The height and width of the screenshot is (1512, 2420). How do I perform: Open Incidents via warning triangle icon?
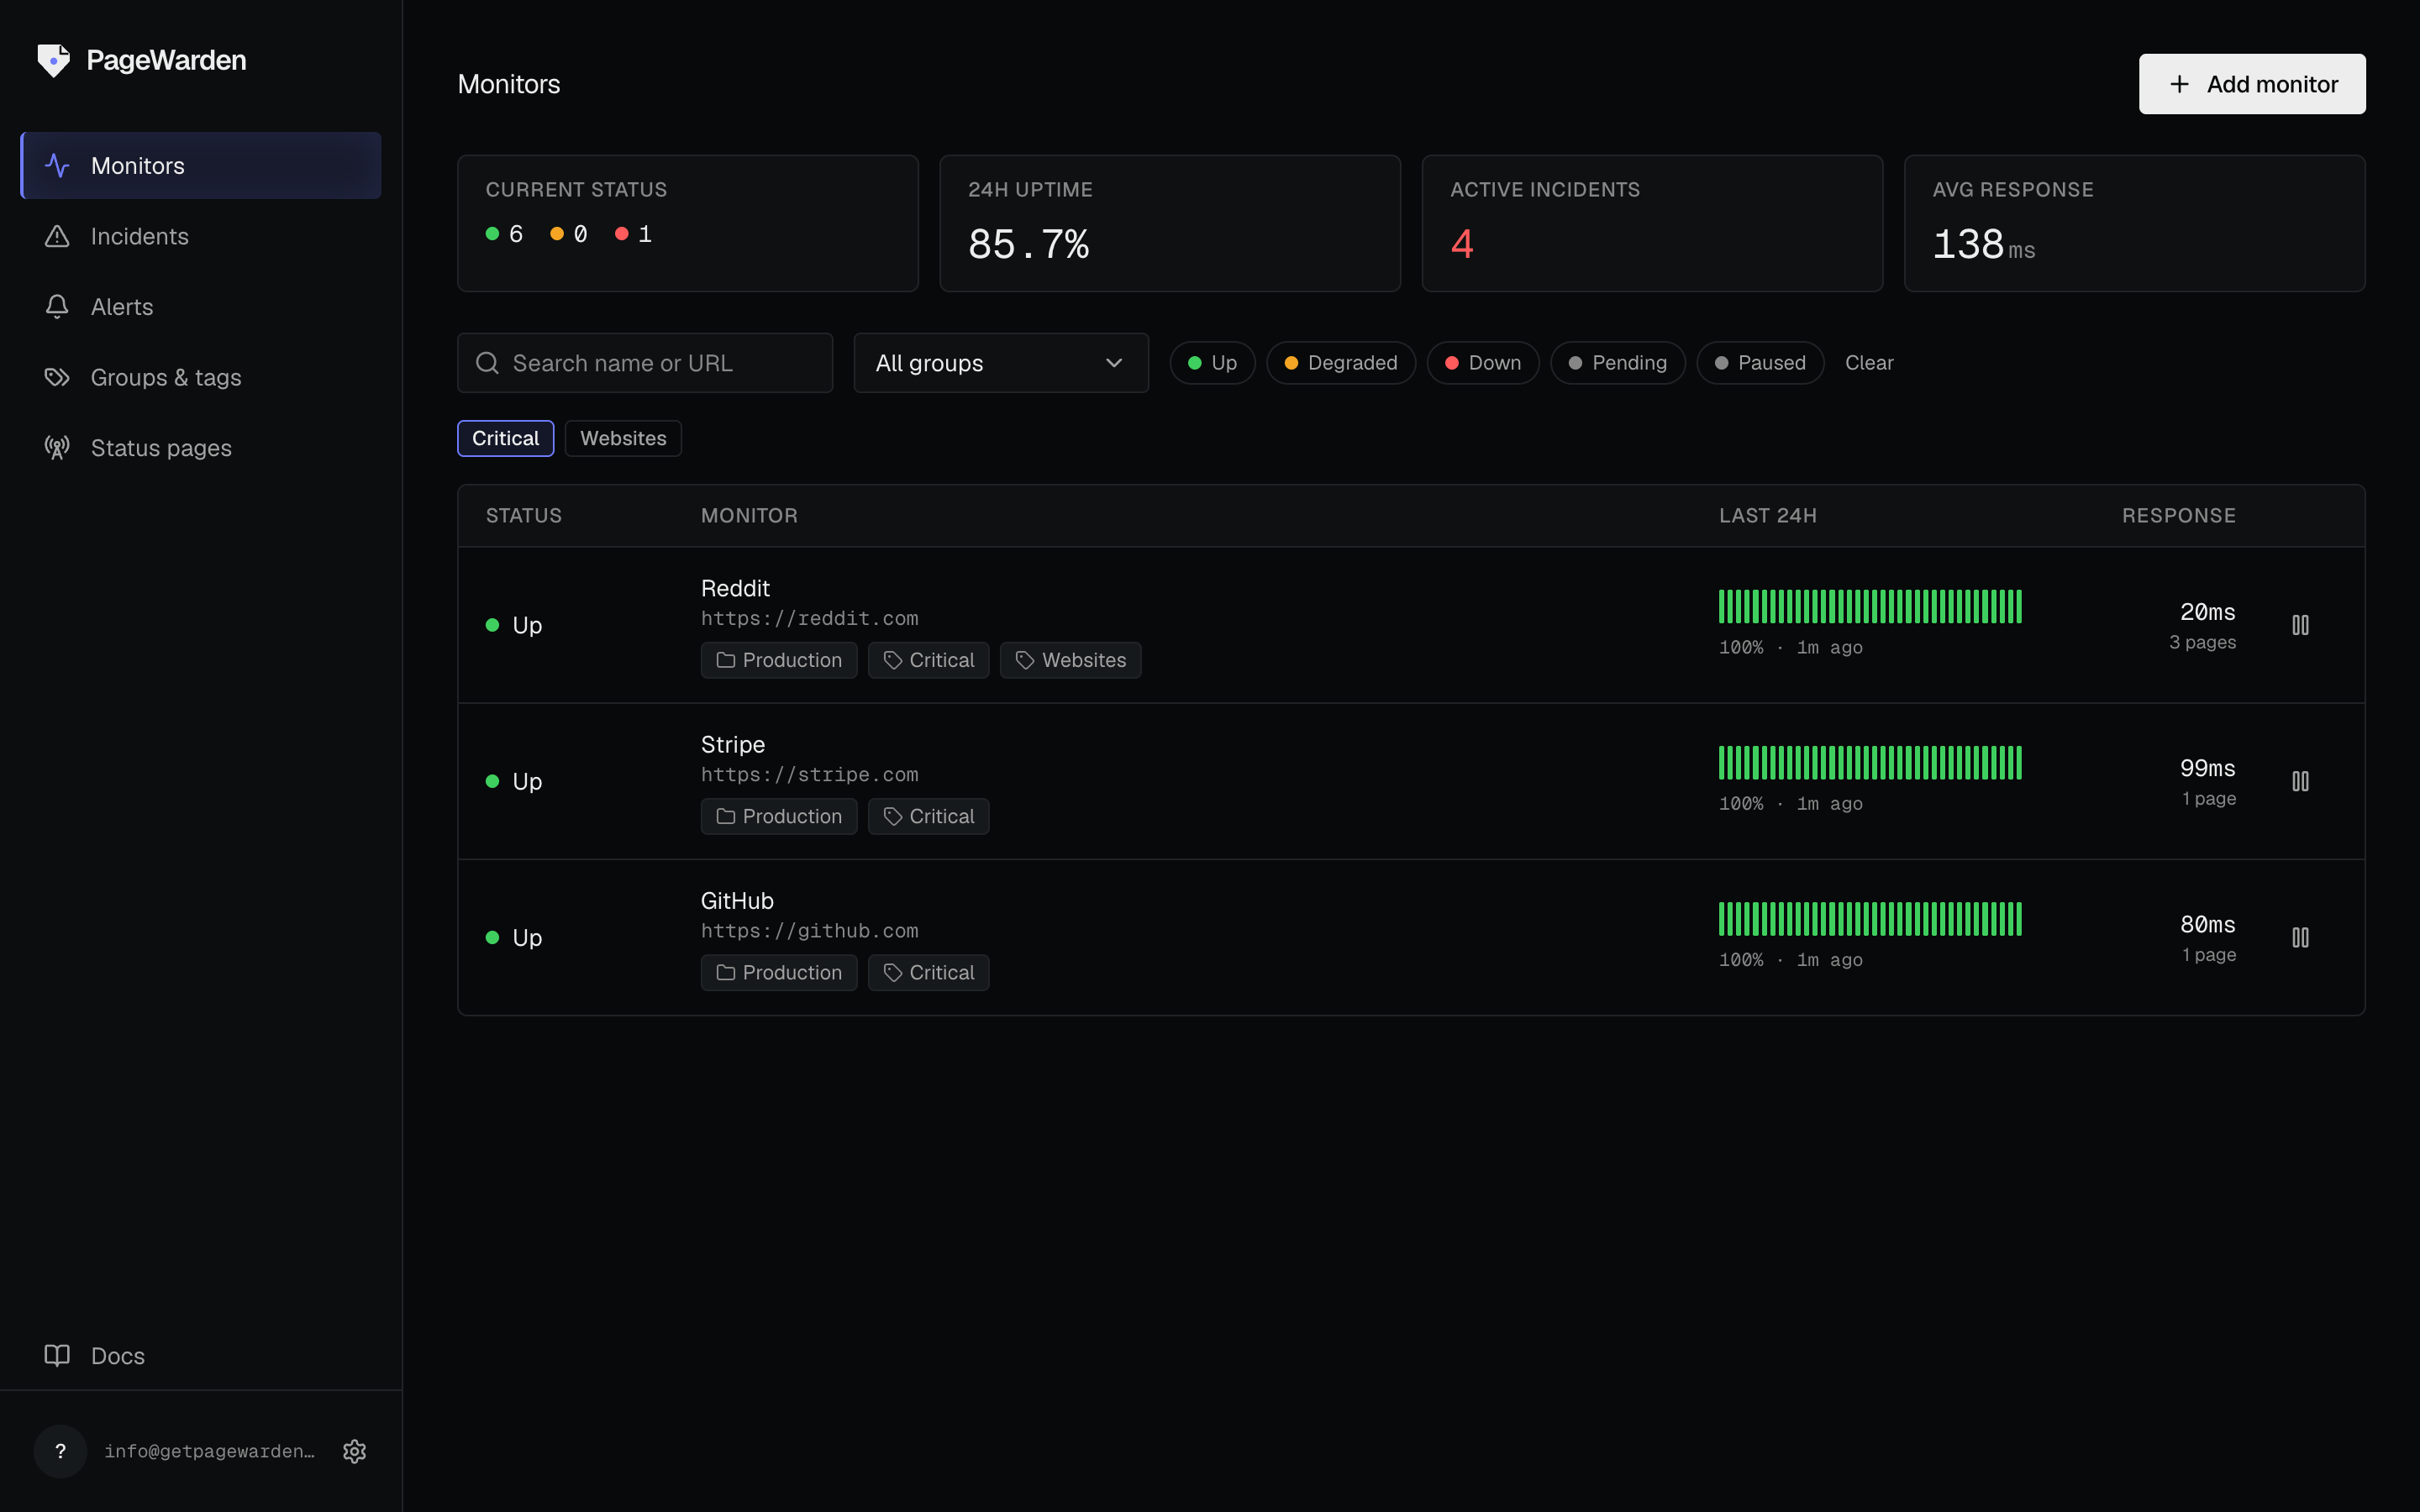[57, 236]
